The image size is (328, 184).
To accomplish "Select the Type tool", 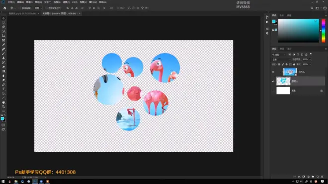I will click(3, 89).
